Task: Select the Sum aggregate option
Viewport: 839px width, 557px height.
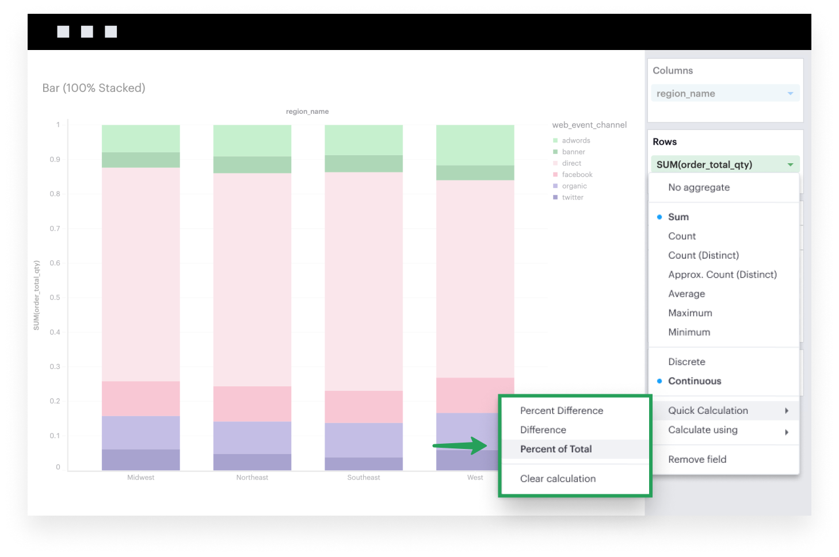Action: pos(678,217)
